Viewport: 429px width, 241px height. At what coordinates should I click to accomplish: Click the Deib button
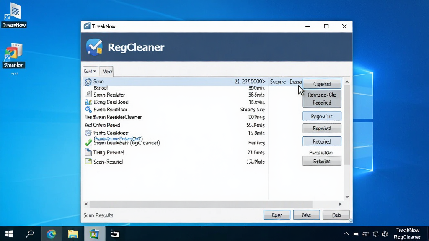point(336,215)
